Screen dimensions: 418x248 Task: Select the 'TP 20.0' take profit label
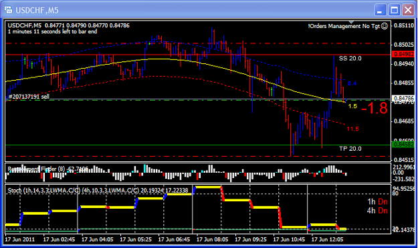pos(350,149)
